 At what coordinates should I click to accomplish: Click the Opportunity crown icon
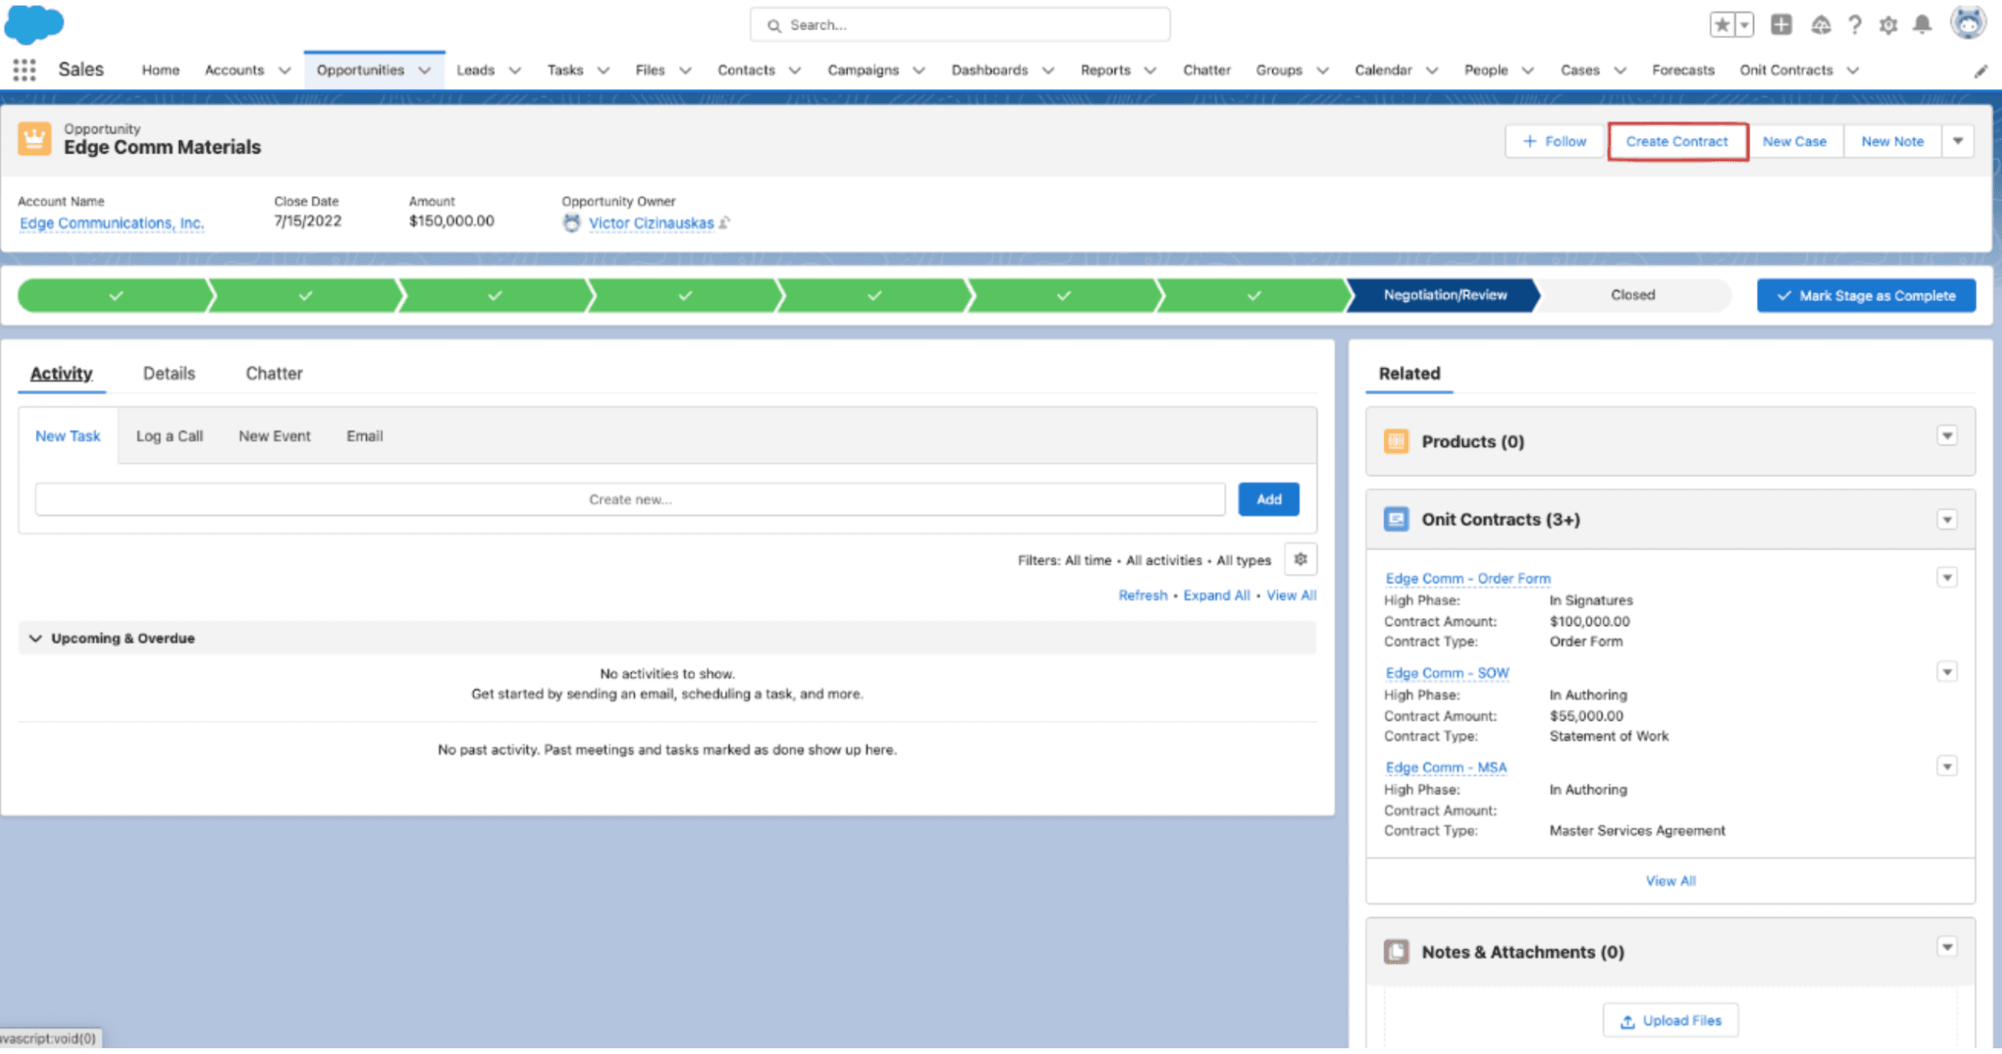[x=34, y=139]
